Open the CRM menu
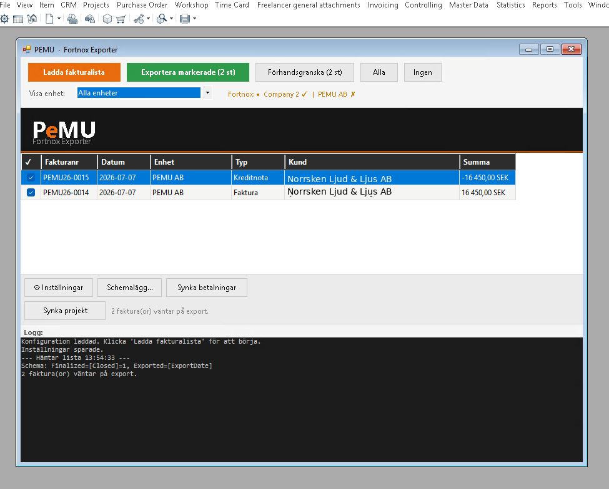Viewport: 609px width, 489px height. click(68, 5)
